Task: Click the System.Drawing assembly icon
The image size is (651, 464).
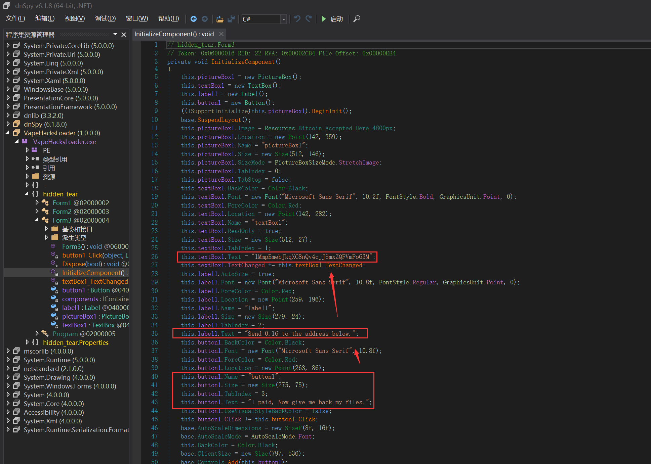Action: 16,377
